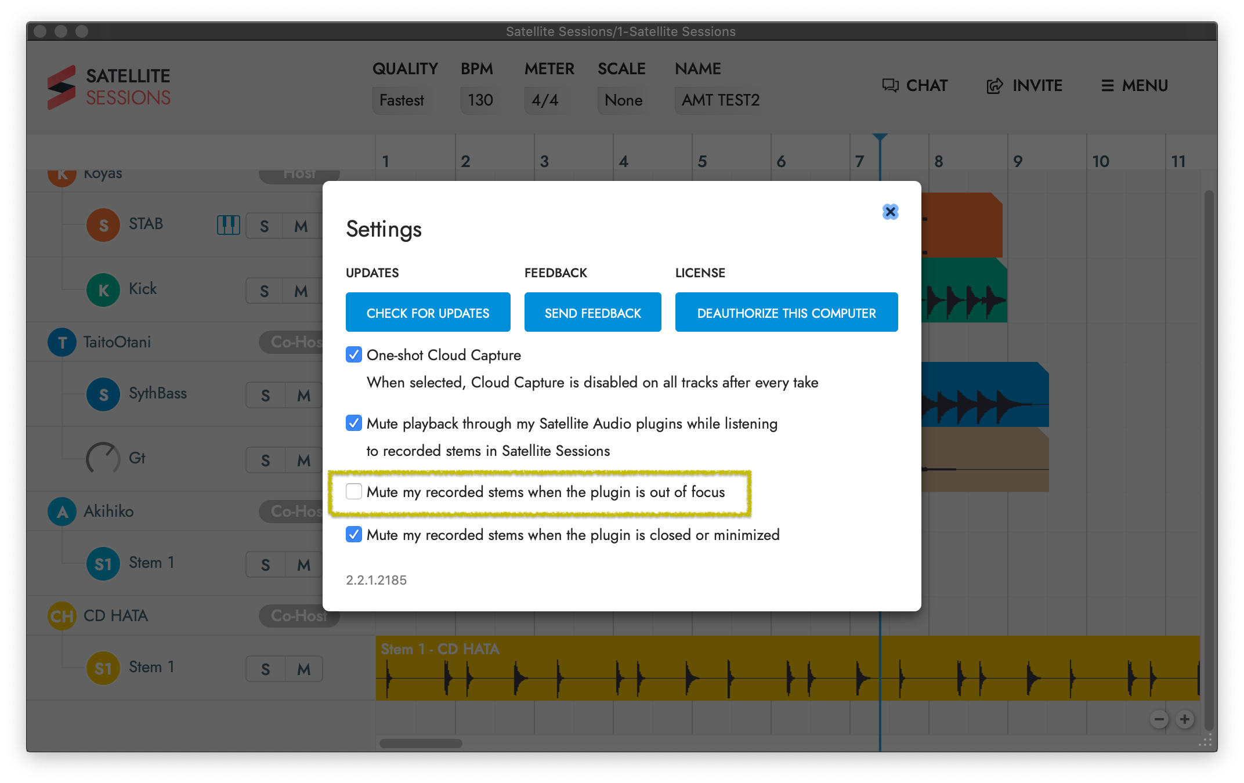Click Deauthorize This Computer button

point(787,312)
